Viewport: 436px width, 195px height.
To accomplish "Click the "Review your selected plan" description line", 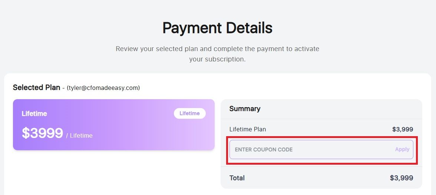I will pyautogui.click(x=217, y=49).
